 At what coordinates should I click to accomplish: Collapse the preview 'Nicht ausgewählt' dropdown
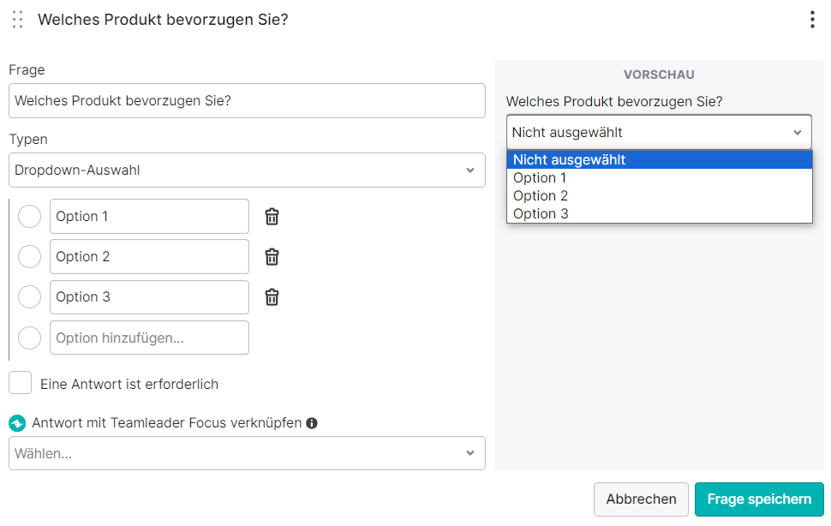pyautogui.click(x=659, y=133)
